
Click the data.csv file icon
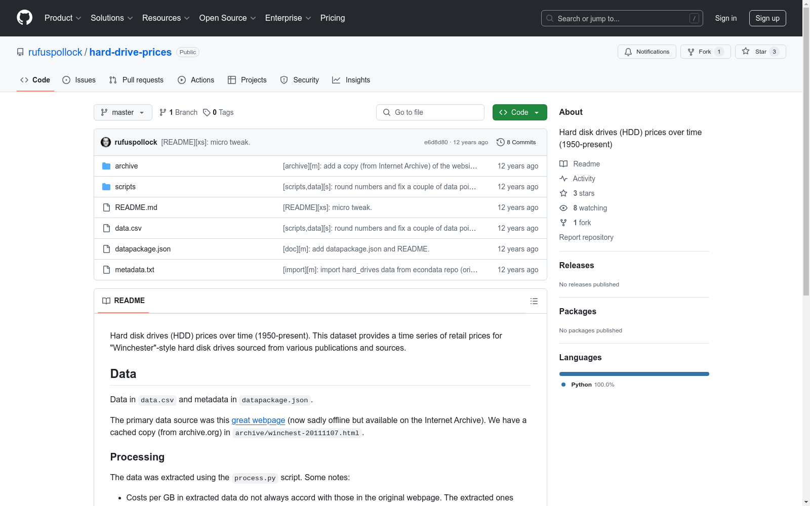coord(106,228)
